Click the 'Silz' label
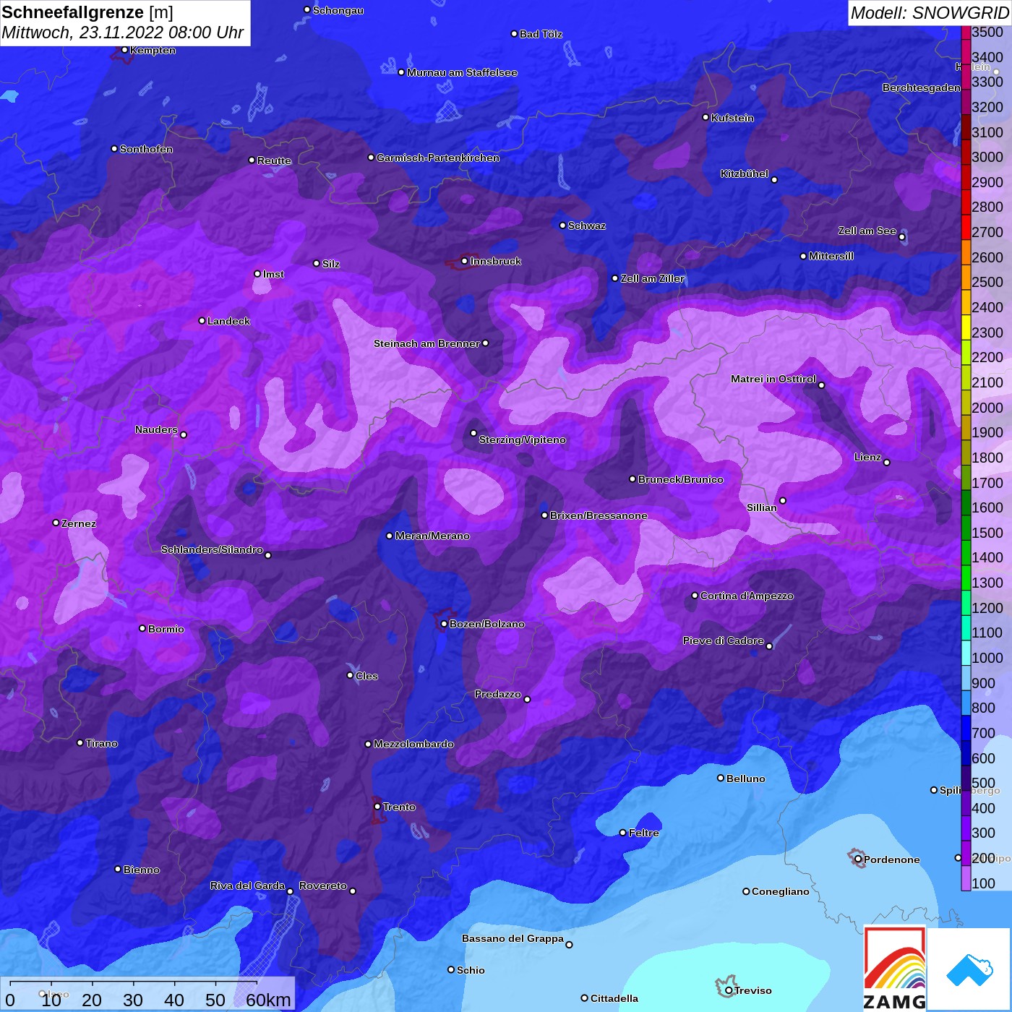Image resolution: width=1012 pixels, height=1012 pixels. [331, 264]
